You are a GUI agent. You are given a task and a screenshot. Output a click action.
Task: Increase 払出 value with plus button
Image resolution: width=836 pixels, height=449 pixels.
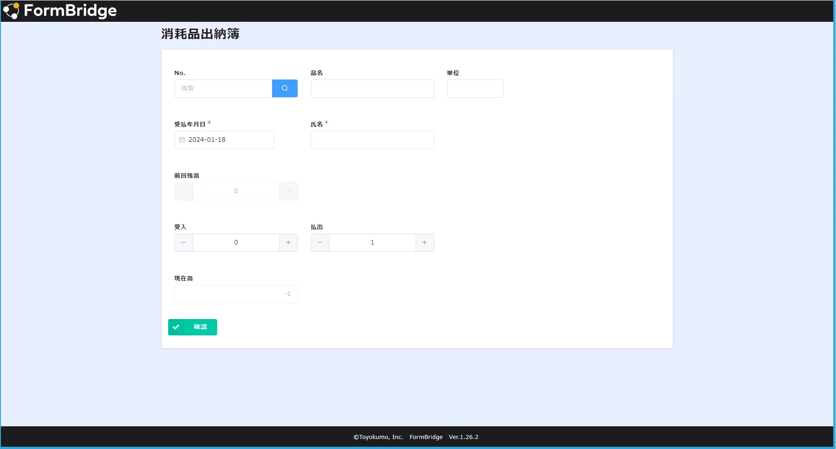click(x=425, y=243)
